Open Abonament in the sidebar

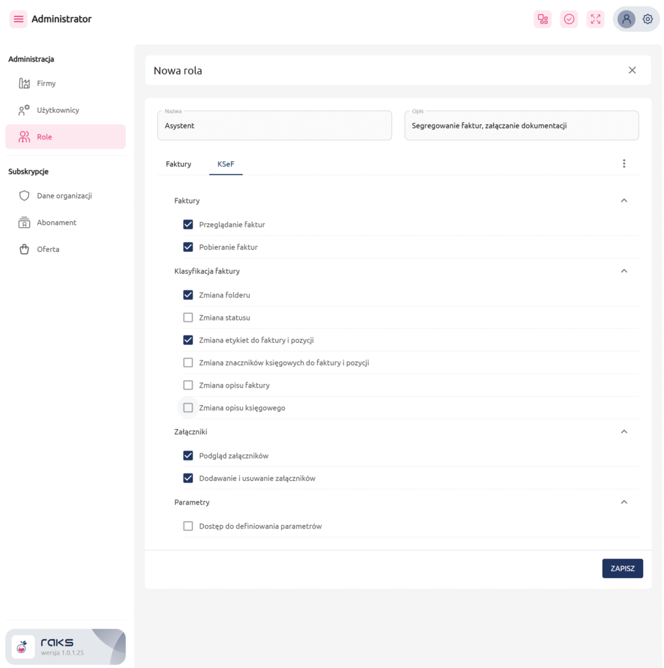click(56, 222)
